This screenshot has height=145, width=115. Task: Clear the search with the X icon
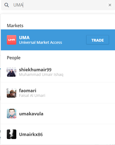110,5
